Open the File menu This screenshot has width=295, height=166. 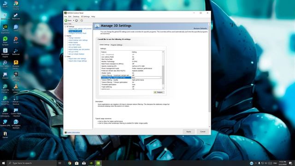click(65, 17)
